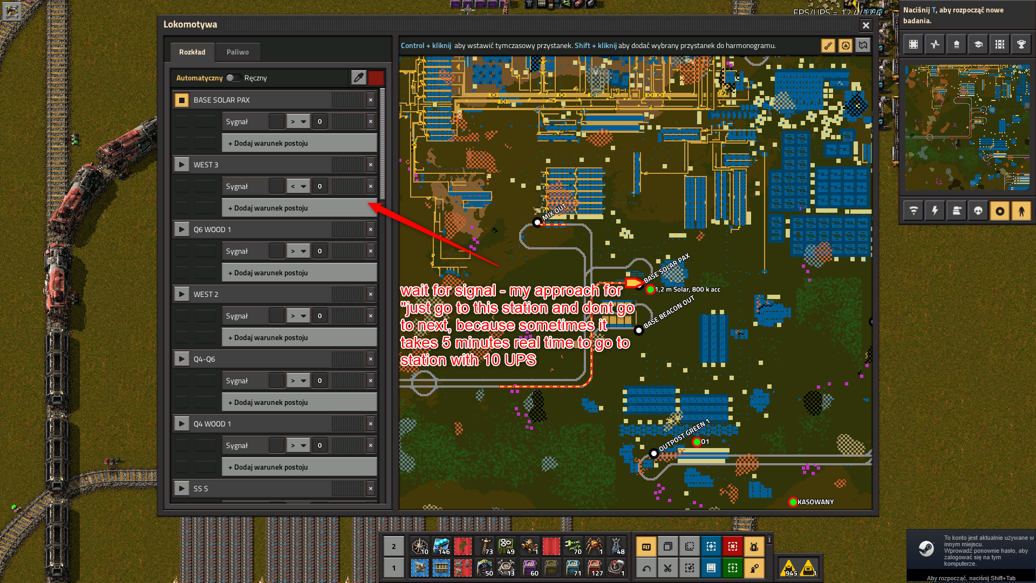
Task: Open the production graph button
Action: click(935, 44)
